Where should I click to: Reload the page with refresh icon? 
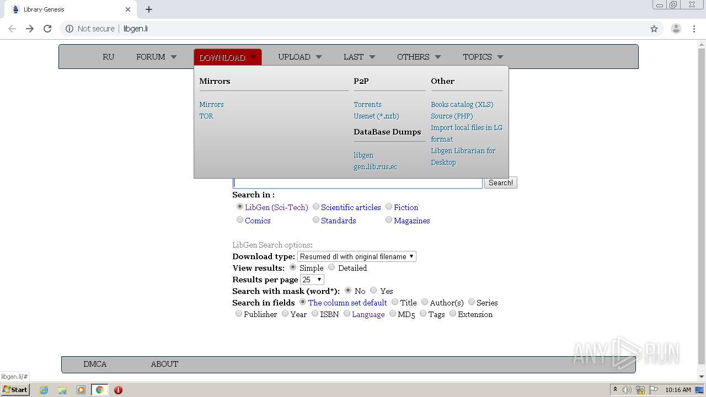(x=47, y=29)
